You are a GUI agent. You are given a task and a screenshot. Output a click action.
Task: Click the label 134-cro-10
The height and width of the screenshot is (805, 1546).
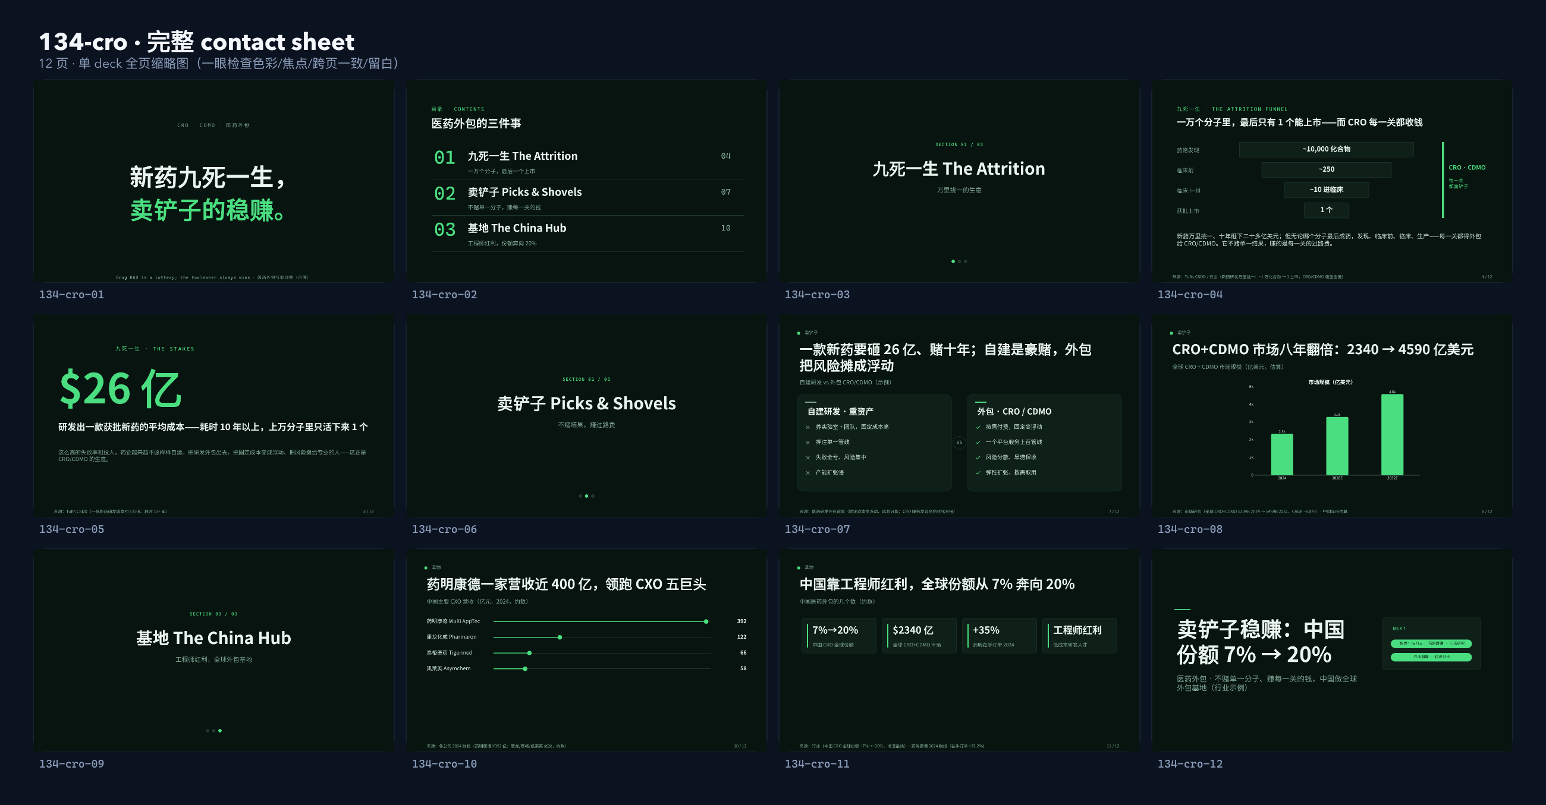pos(444,763)
